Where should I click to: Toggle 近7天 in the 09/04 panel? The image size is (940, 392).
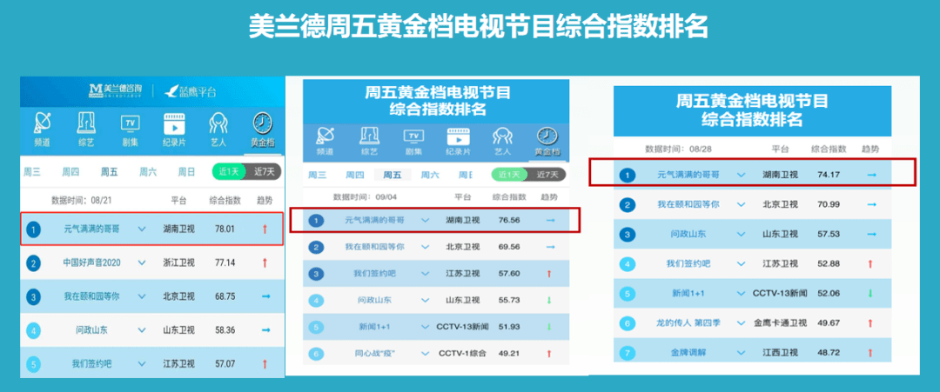(547, 175)
